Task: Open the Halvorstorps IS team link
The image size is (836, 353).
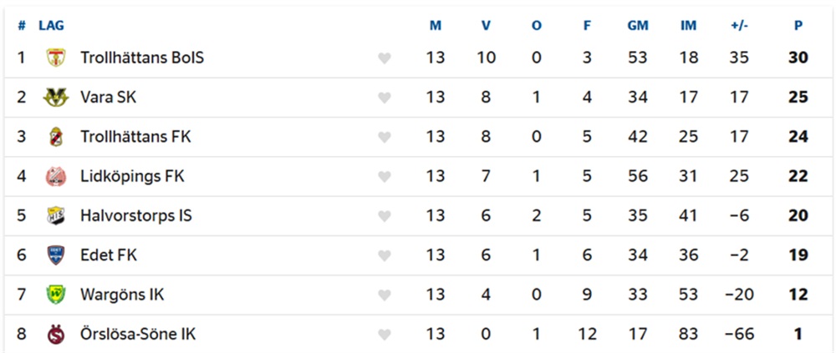Action: (135, 215)
